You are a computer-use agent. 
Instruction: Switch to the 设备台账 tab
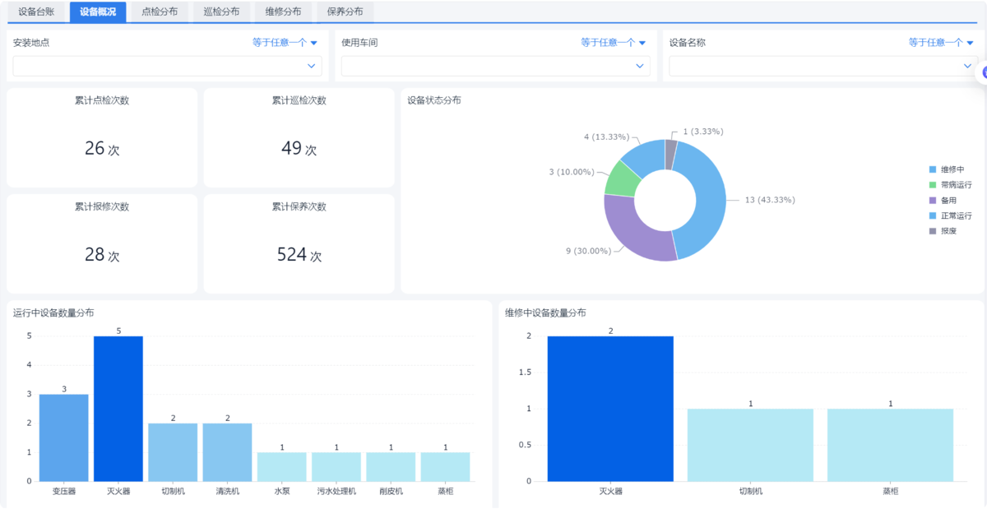(36, 12)
